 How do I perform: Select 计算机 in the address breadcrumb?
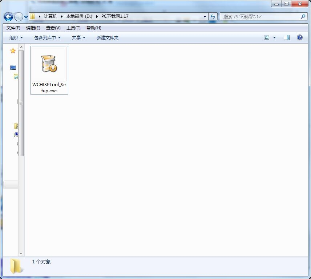(51, 16)
